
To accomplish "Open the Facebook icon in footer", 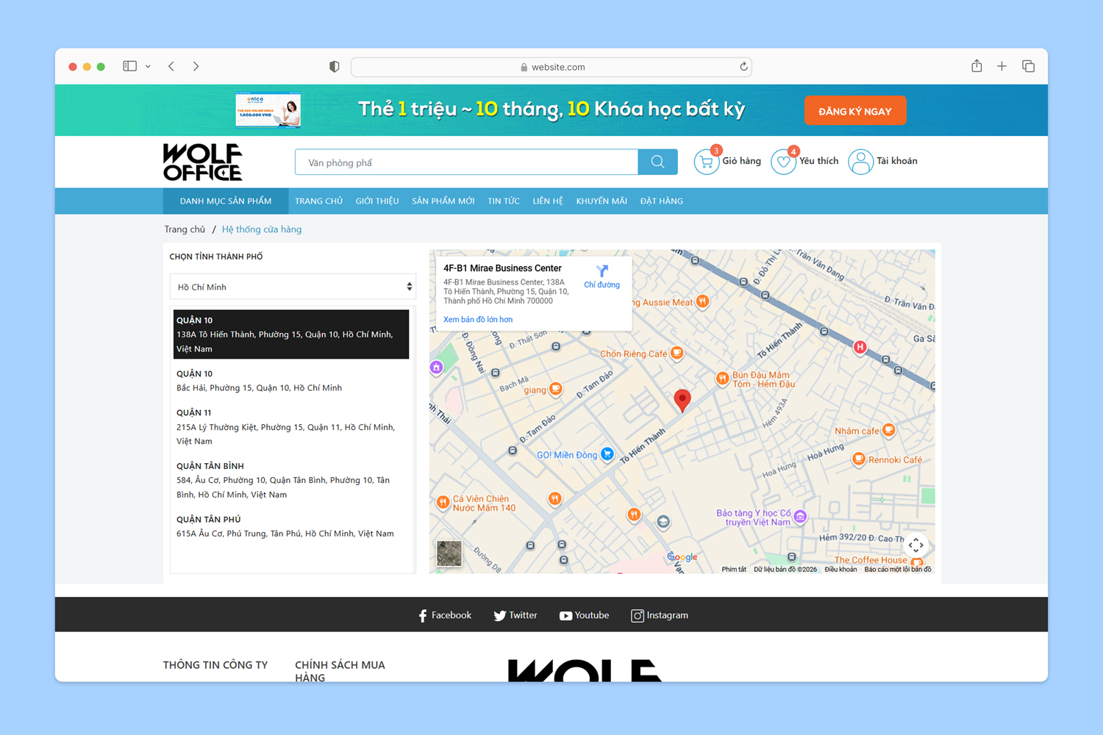I will point(423,615).
